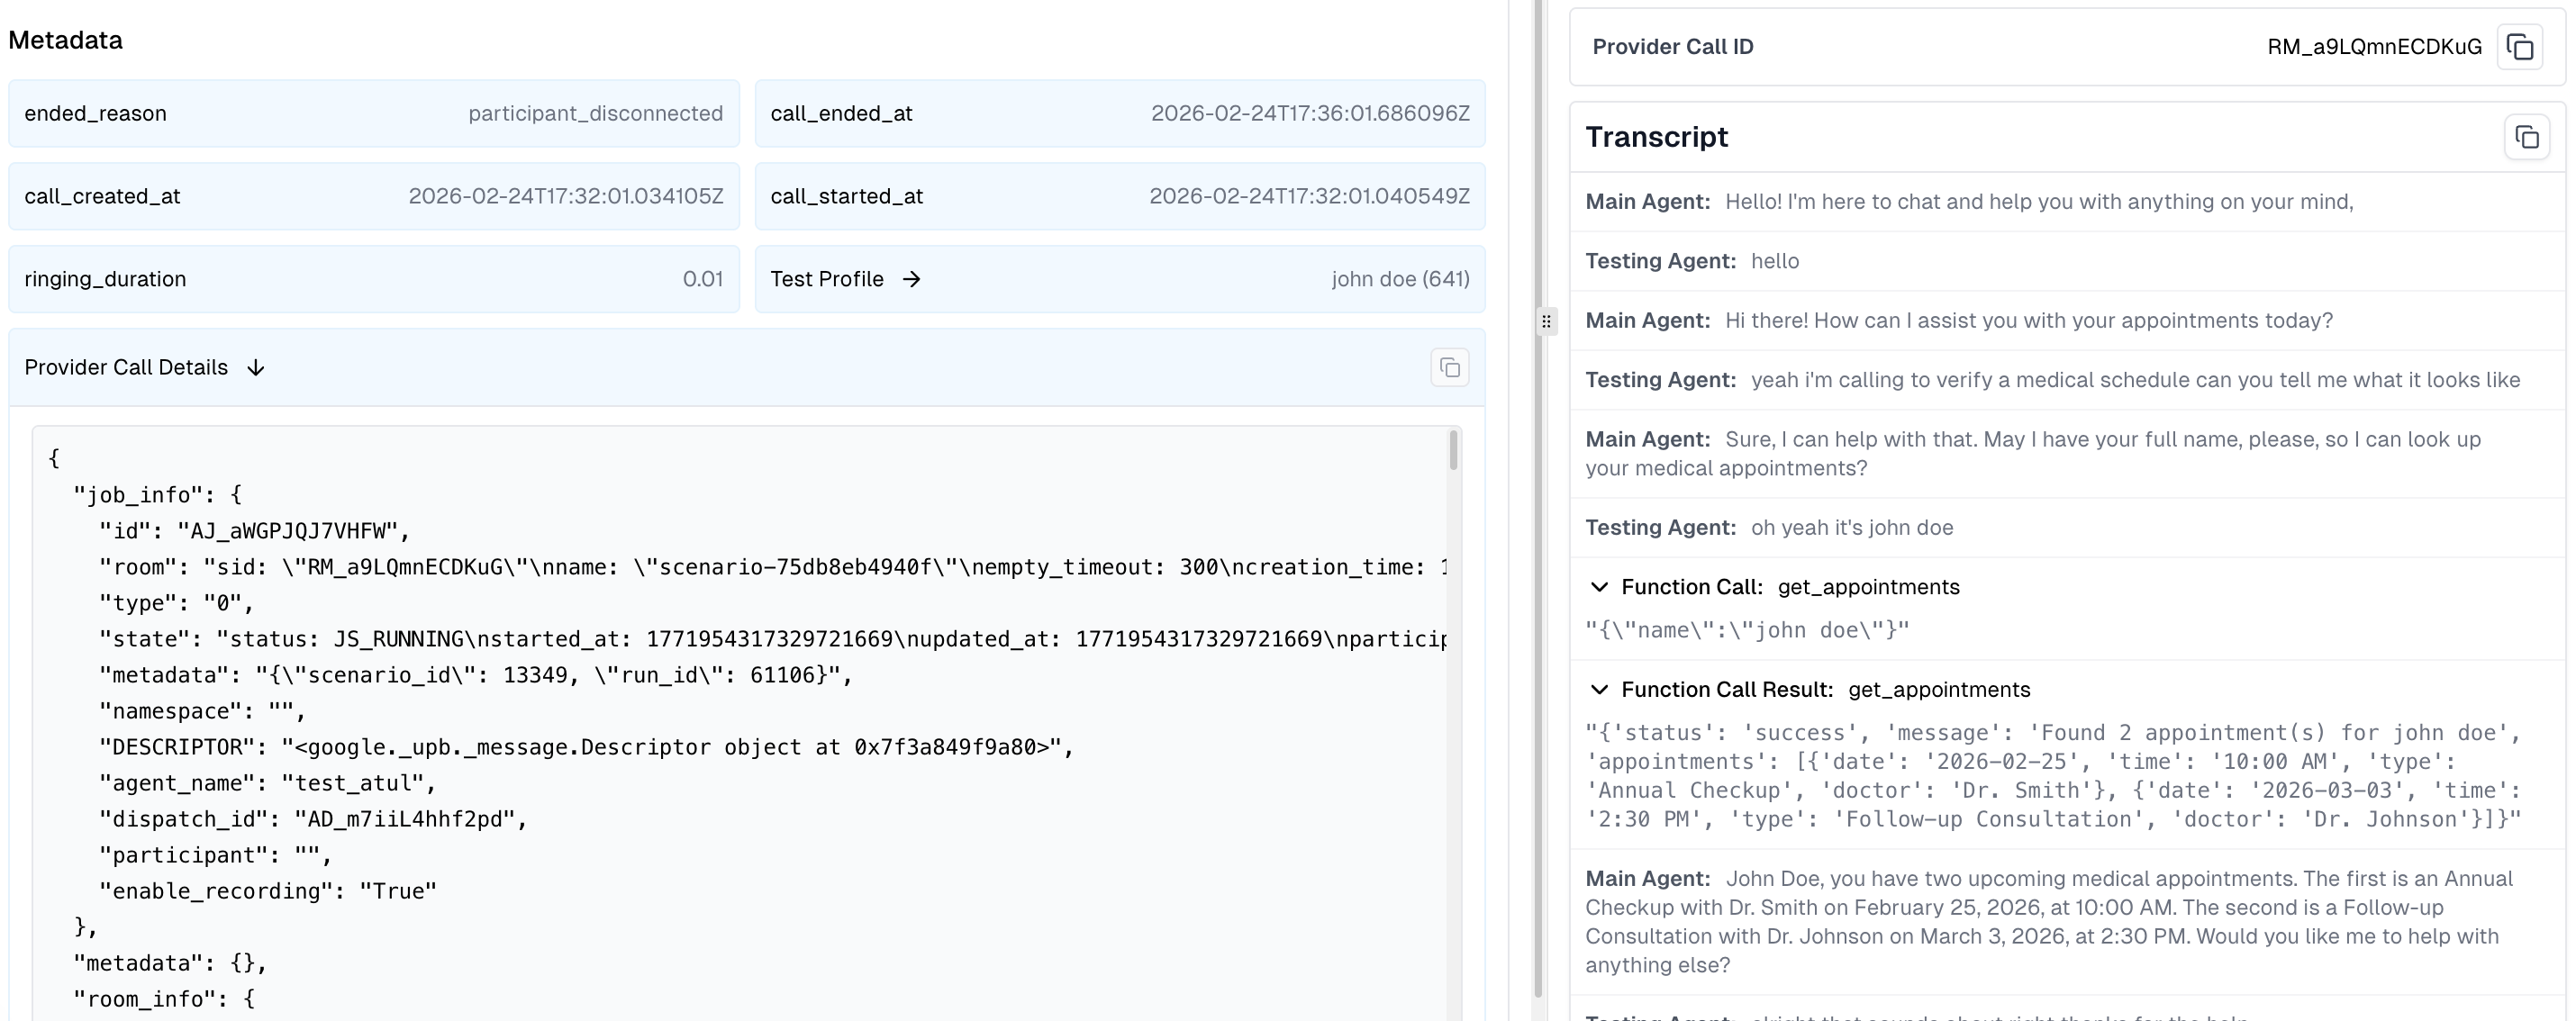The height and width of the screenshot is (1021, 2576).
Task: Copy Provider Call Details JSON
Action: [x=1449, y=368]
